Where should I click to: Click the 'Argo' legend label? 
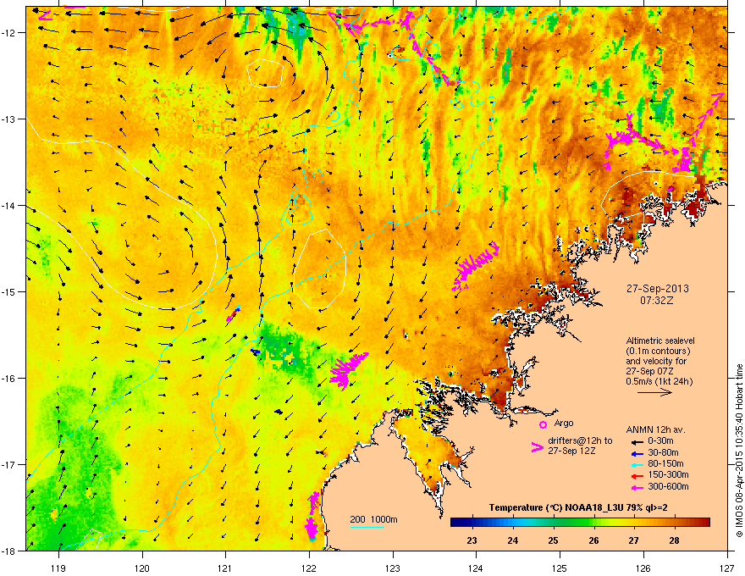point(564,424)
